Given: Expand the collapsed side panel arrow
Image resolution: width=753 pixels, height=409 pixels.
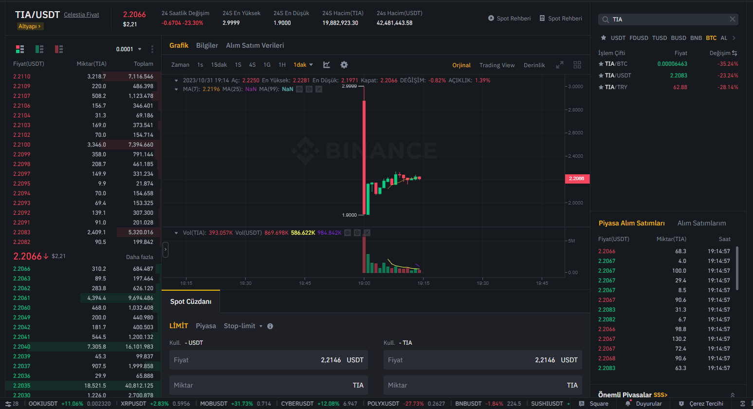Looking at the screenshot, I should pos(165,250).
